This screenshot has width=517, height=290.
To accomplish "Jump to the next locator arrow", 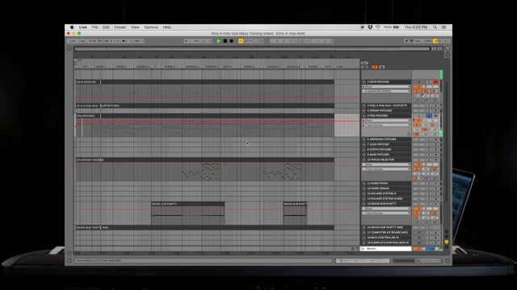I will pos(367,67).
